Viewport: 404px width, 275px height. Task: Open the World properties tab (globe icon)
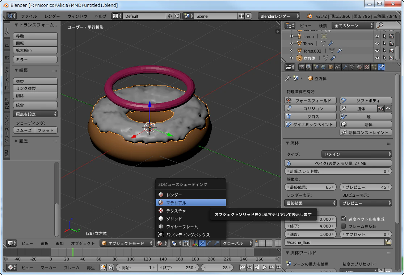[323, 67]
